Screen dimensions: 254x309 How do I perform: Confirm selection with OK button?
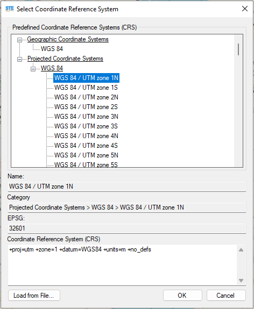pyautogui.click(x=182, y=295)
